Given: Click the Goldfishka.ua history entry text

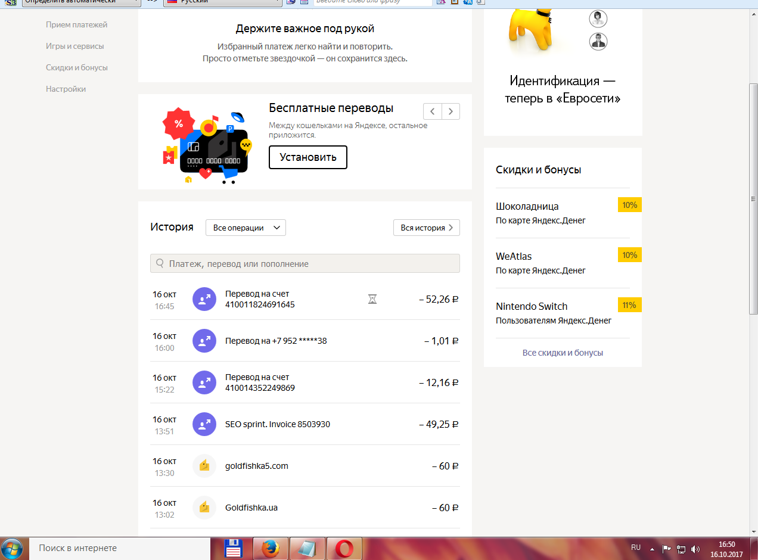Looking at the screenshot, I should [251, 508].
